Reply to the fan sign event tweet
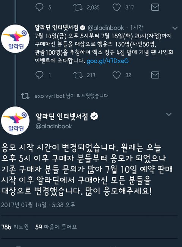The height and width of the screenshot is (247, 182). [39, 75]
